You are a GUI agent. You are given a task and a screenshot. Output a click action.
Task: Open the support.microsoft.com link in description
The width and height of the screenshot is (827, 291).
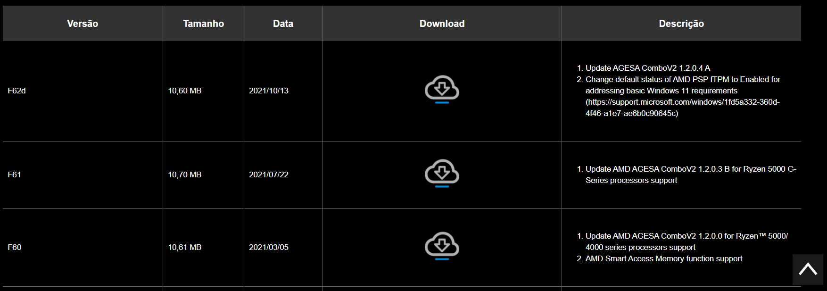(682, 108)
